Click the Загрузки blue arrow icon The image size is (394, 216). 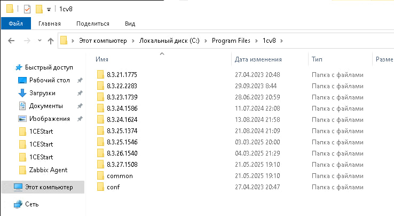22,93
